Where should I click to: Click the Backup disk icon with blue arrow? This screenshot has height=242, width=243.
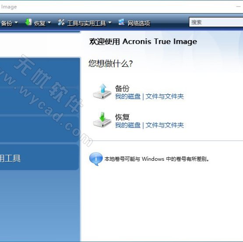coord(102,92)
